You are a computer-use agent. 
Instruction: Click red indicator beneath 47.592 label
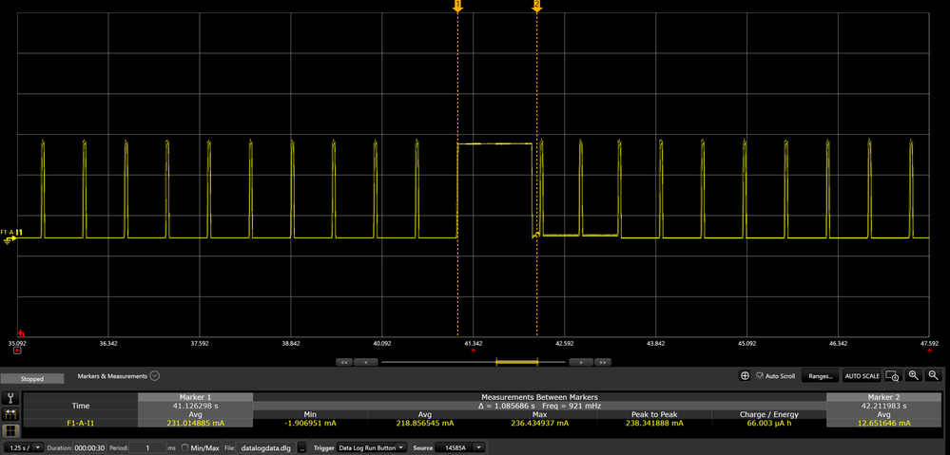coord(929,351)
